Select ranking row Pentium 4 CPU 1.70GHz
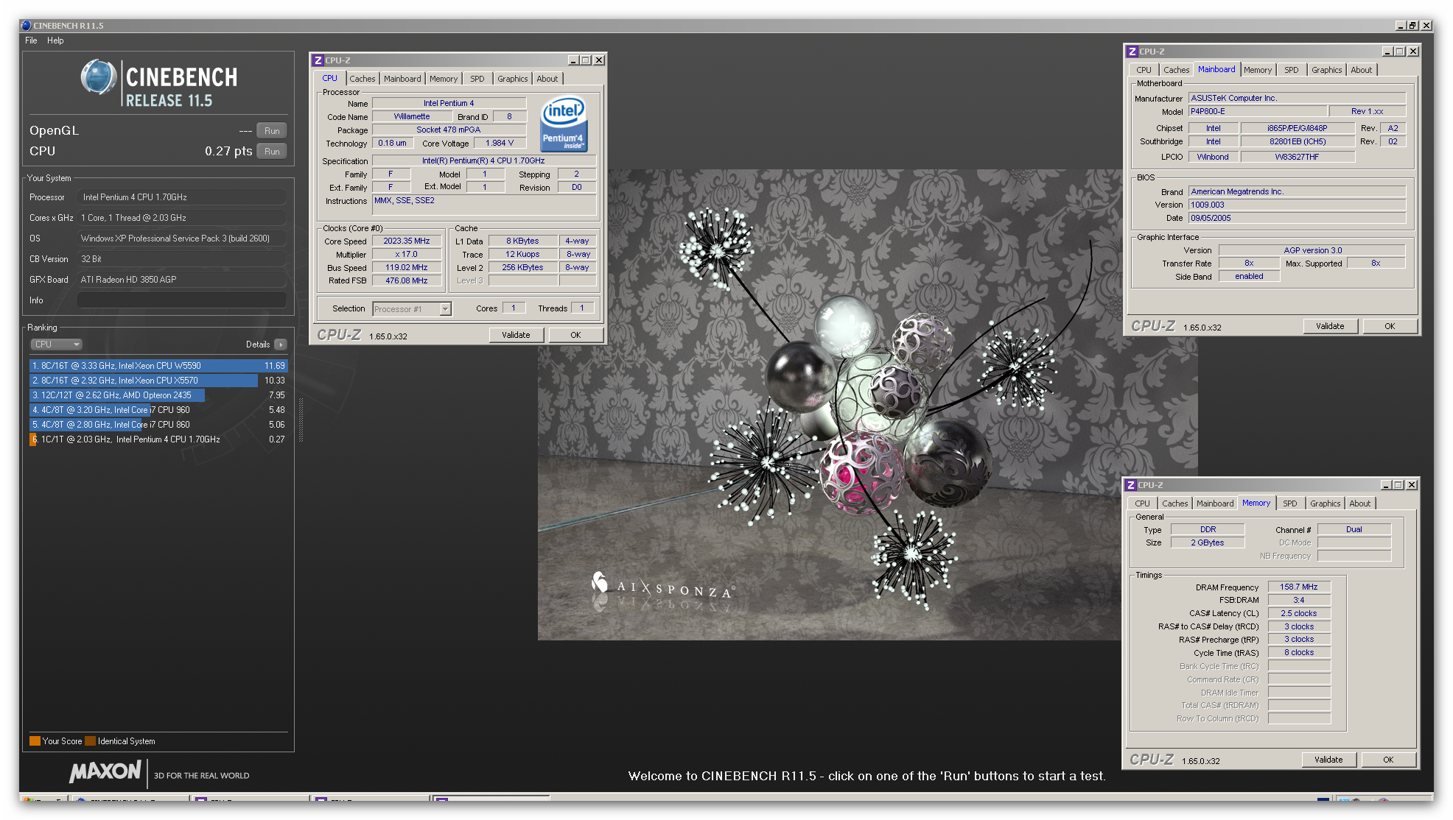This screenshot has height=820, width=1453. point(158,439)
